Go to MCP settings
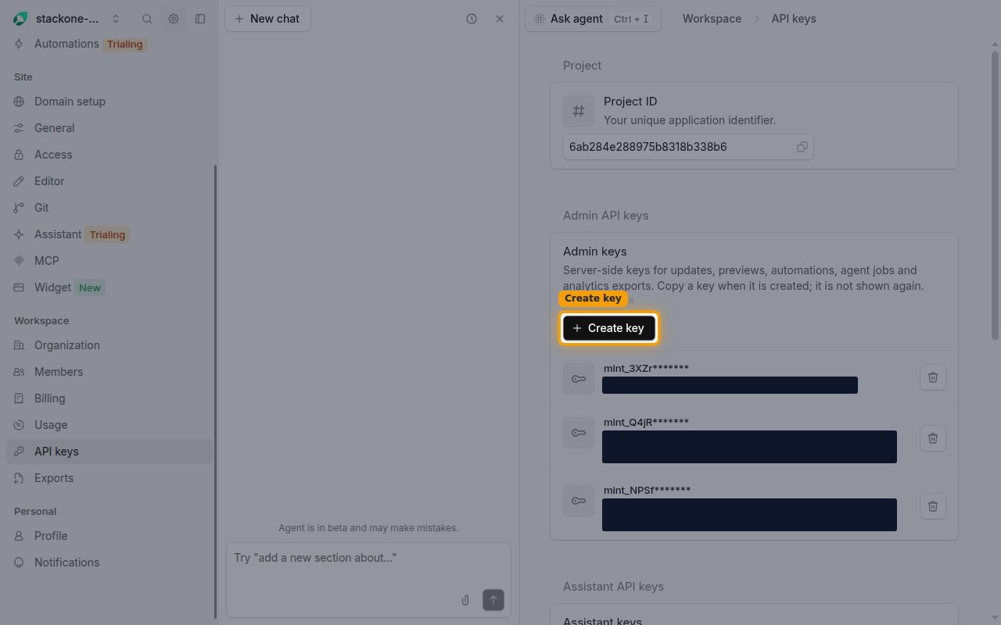Viewport: 1001px width, 625px height. (109, 261)
